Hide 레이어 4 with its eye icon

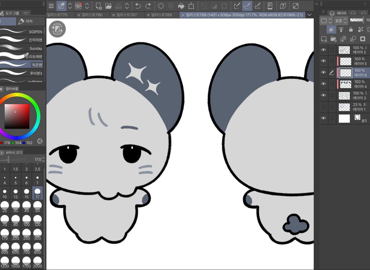tap(323, 84)
